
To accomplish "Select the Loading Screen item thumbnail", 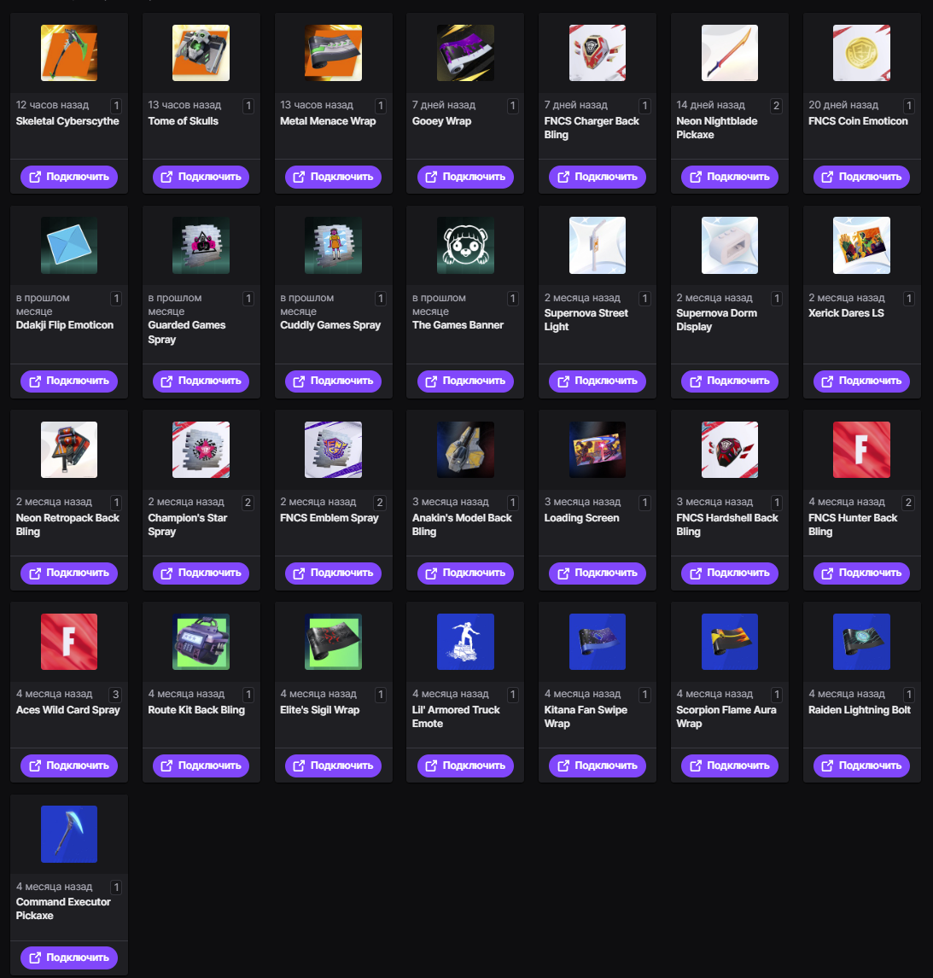I will [x=598, y=450].
